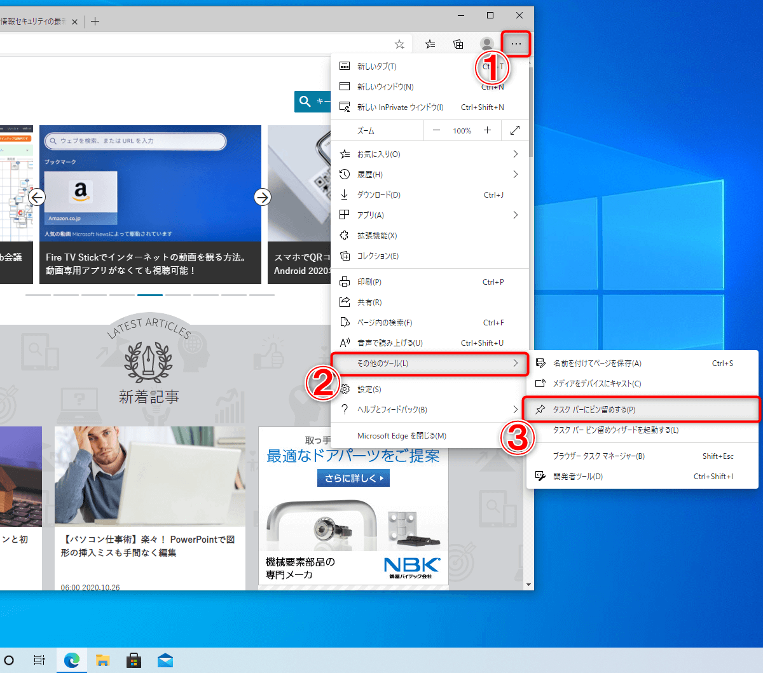The height and width of the screenshot is (673, 763).
Task: Open Microsoft Edge from the taskbar
Action: (71, 660)
